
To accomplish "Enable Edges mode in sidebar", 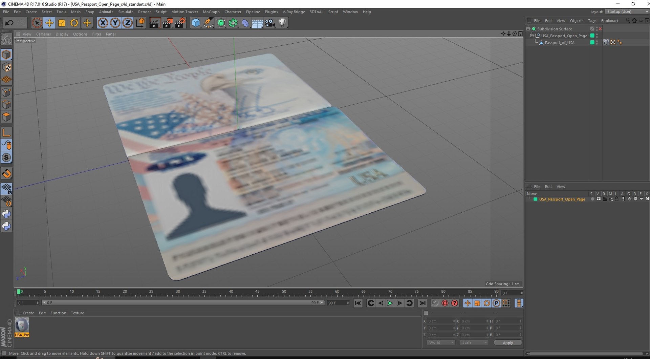I will 6,105.
